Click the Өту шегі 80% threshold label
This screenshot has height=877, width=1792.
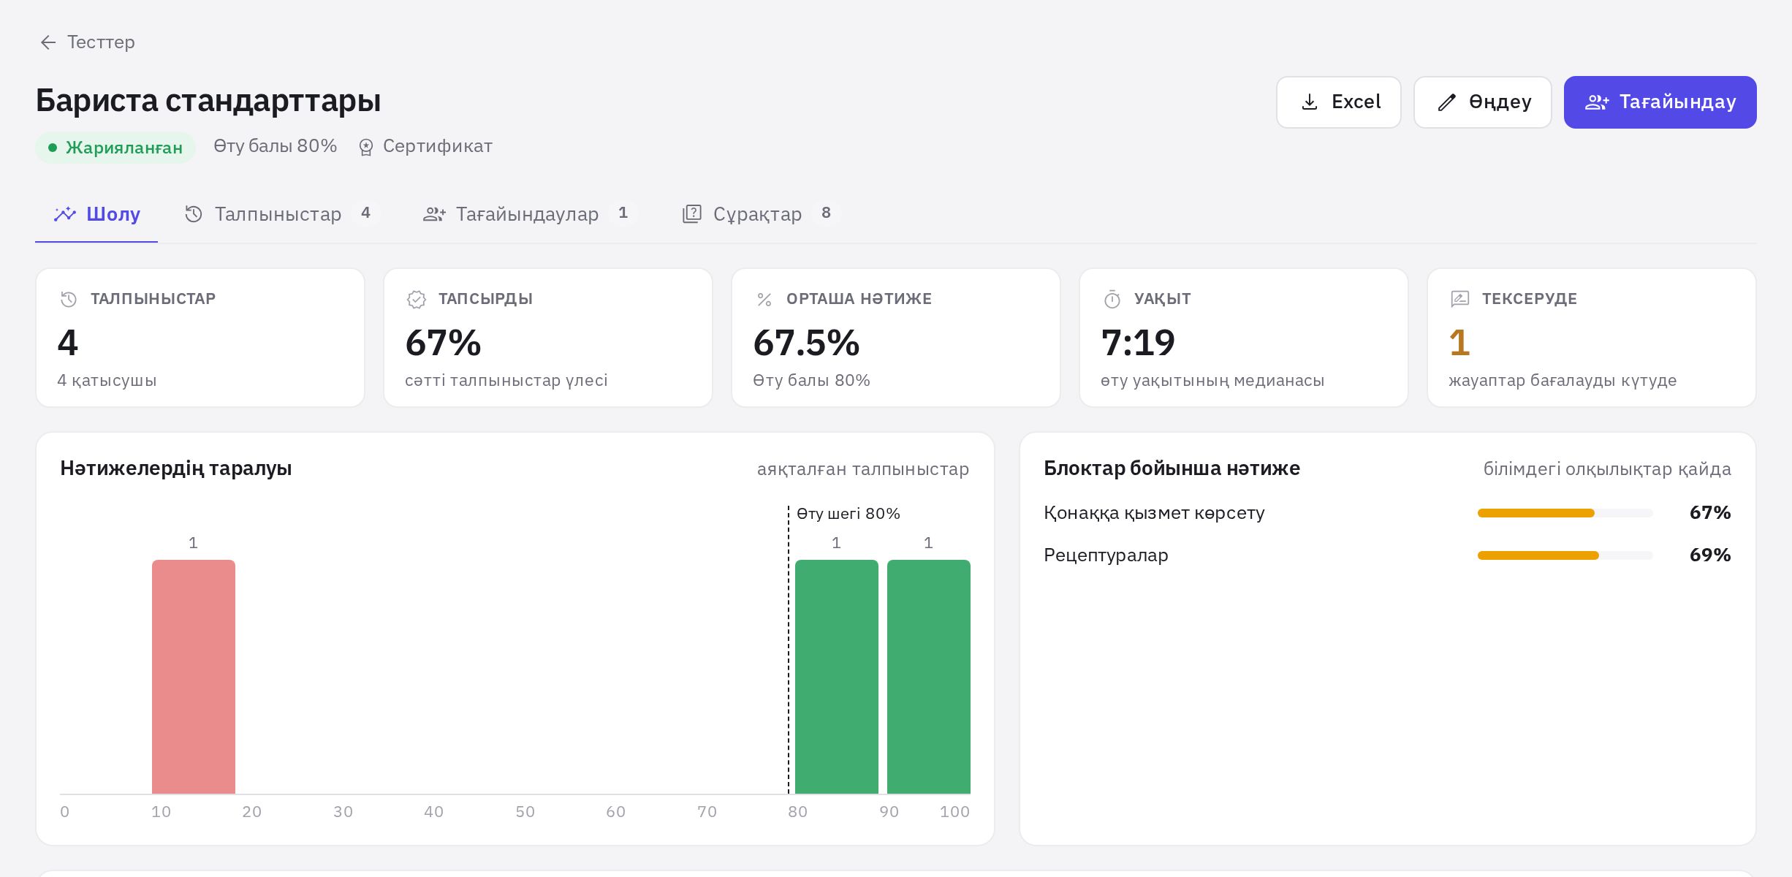pyautogui.click(x=848, y=514)
